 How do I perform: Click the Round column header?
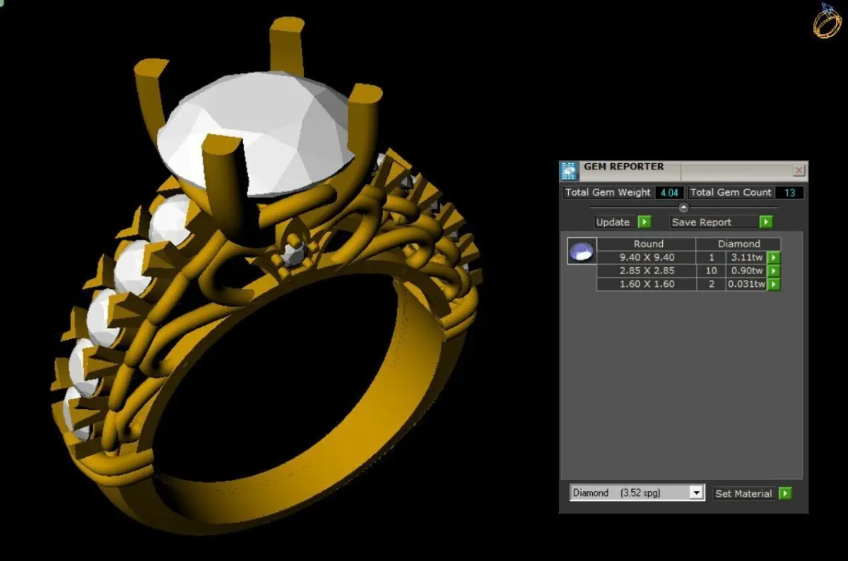(x=648, y=244)
